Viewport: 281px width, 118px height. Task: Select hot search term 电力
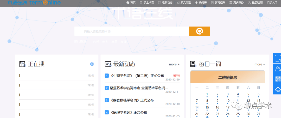tap(105, 42)
